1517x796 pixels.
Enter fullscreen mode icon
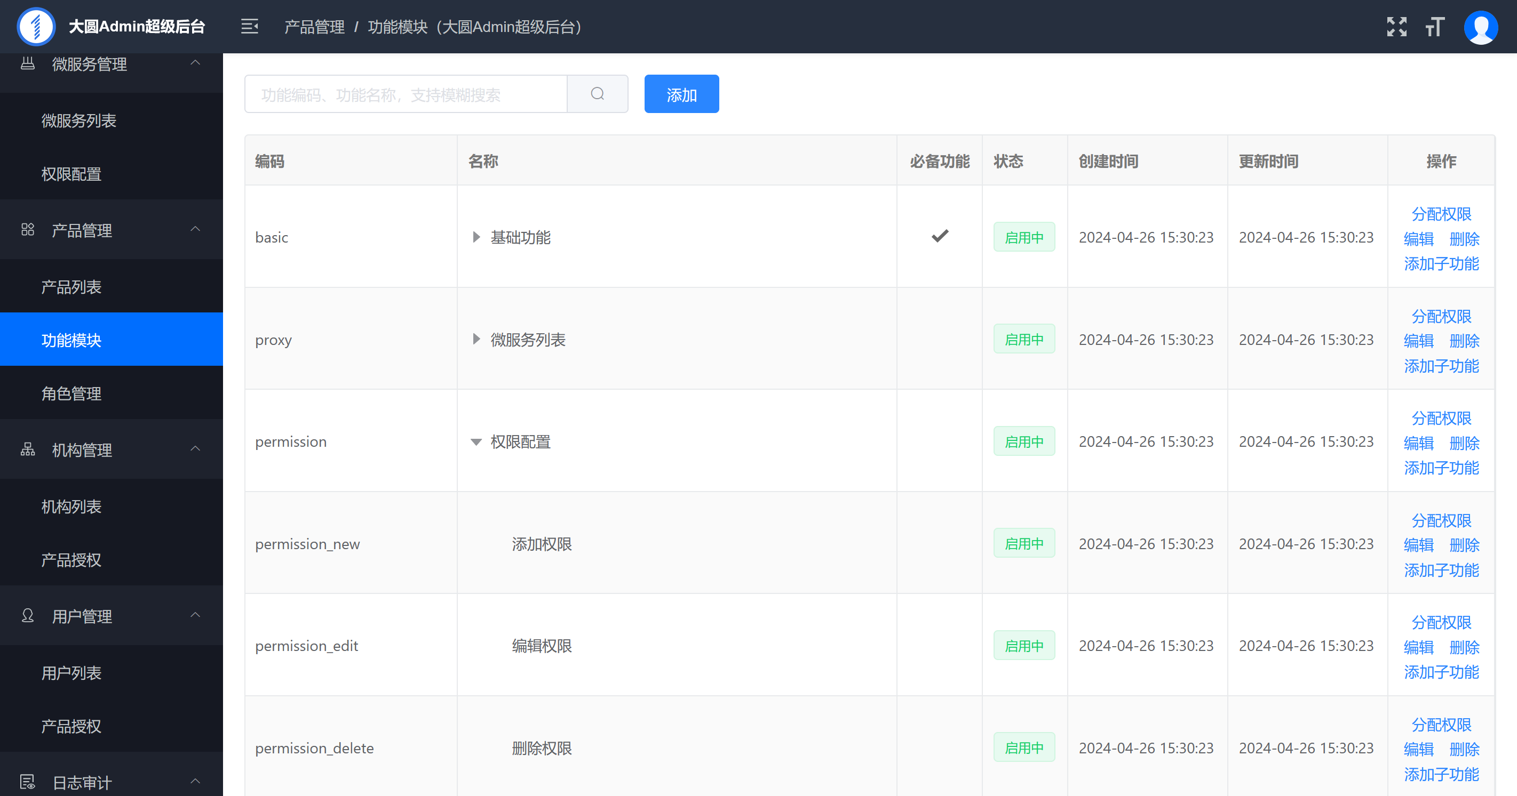point(1396,27)
